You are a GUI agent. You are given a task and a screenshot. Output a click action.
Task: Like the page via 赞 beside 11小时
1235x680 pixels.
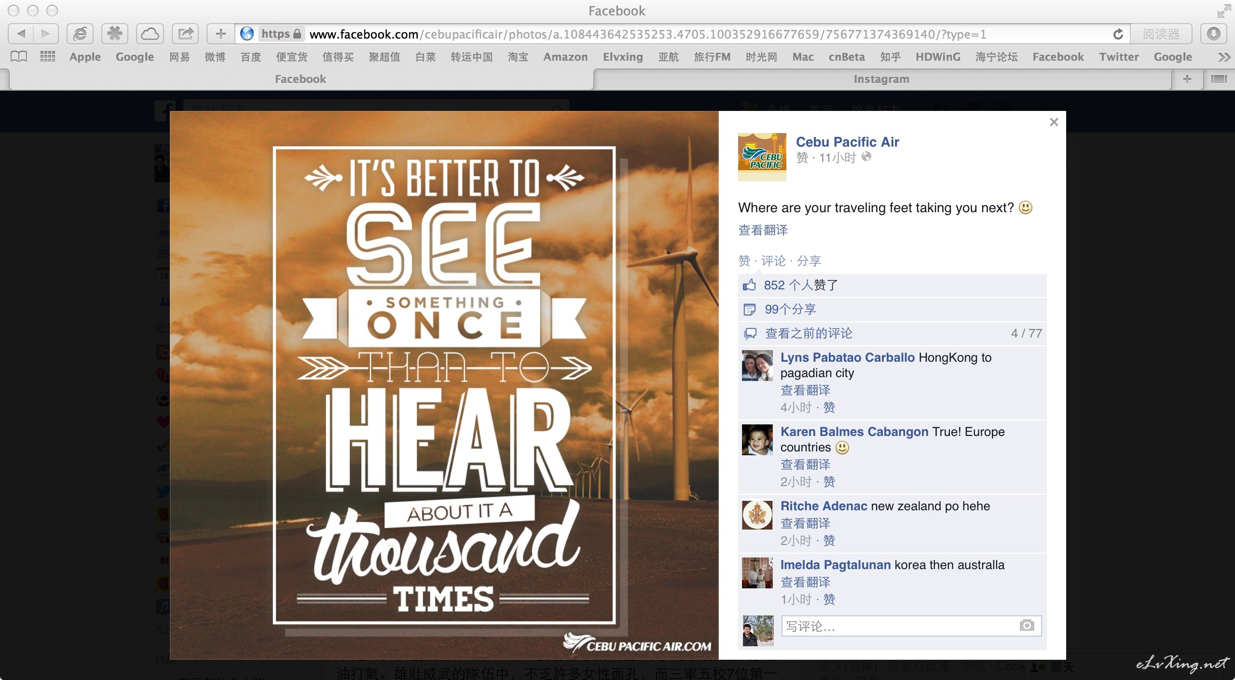pos(802,158)
